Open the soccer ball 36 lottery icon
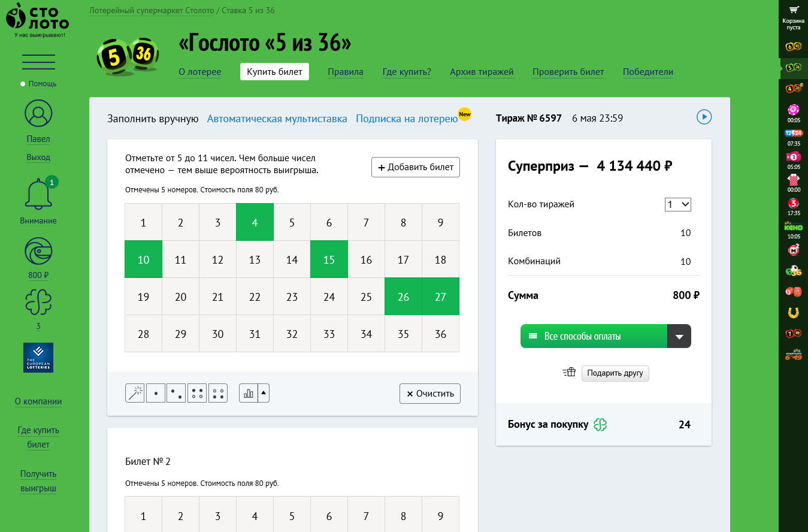This screenshot has height=532, width=808. click(793, 271)
